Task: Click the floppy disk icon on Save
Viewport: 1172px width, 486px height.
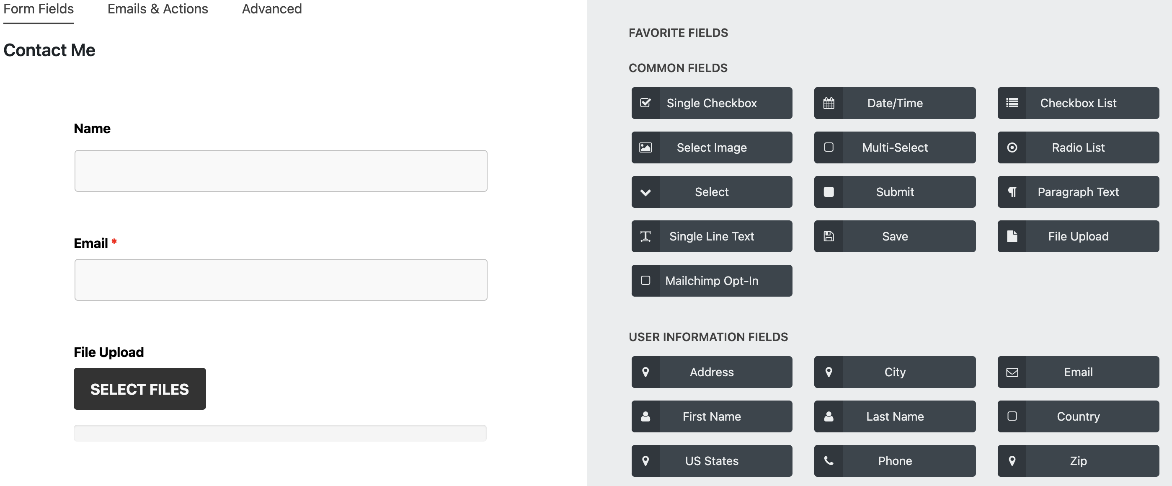Action: (x=829, y=236)
